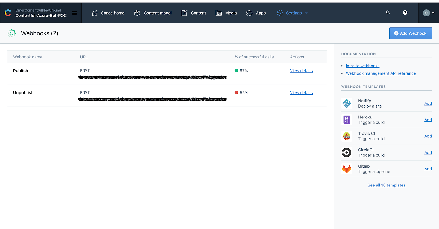Click the red status dot for Unpublish
The height and width of the screenshot is (229, 439).
(x=236, y=92)
